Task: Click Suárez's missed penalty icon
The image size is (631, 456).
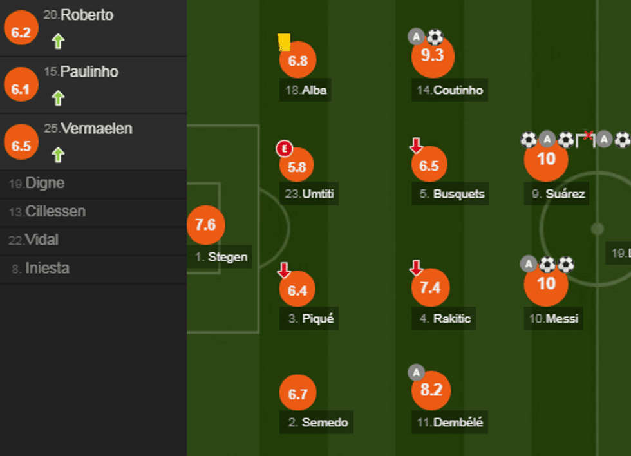Action: (585, 138)
